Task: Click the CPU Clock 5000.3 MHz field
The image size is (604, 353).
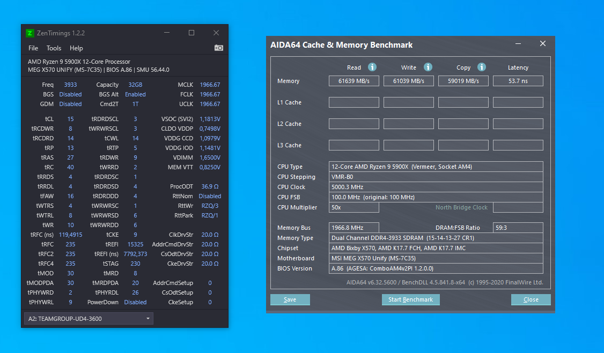Action: [436, 187]
